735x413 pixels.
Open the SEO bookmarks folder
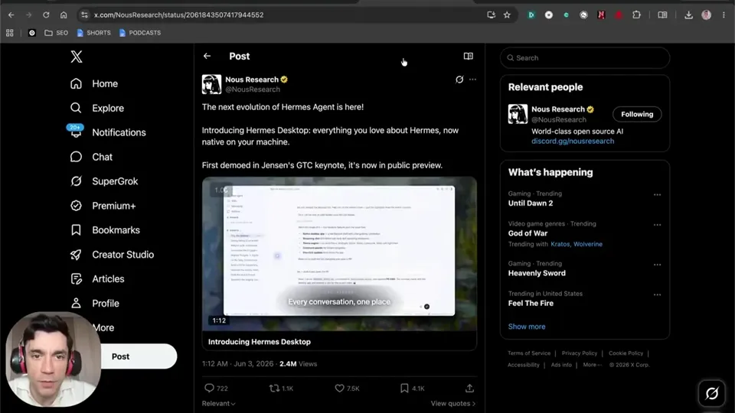pos(56,33)
